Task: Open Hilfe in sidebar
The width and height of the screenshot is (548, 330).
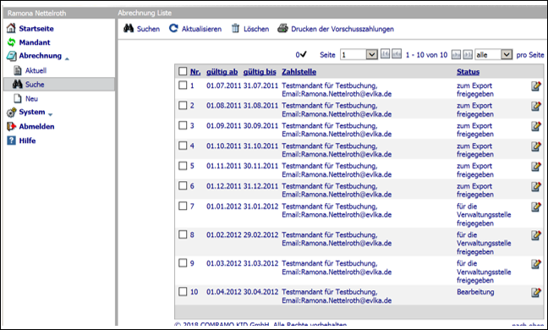Action: point(27,140)
